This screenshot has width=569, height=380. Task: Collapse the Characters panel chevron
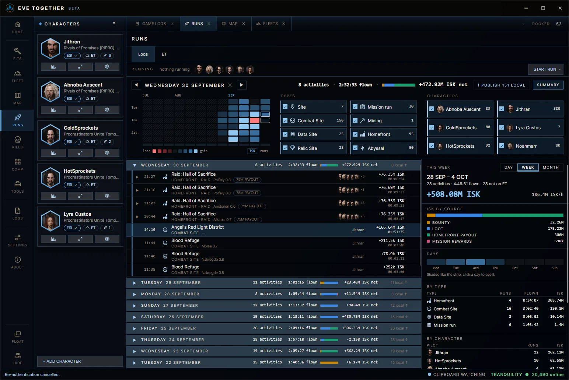[114, 23]
